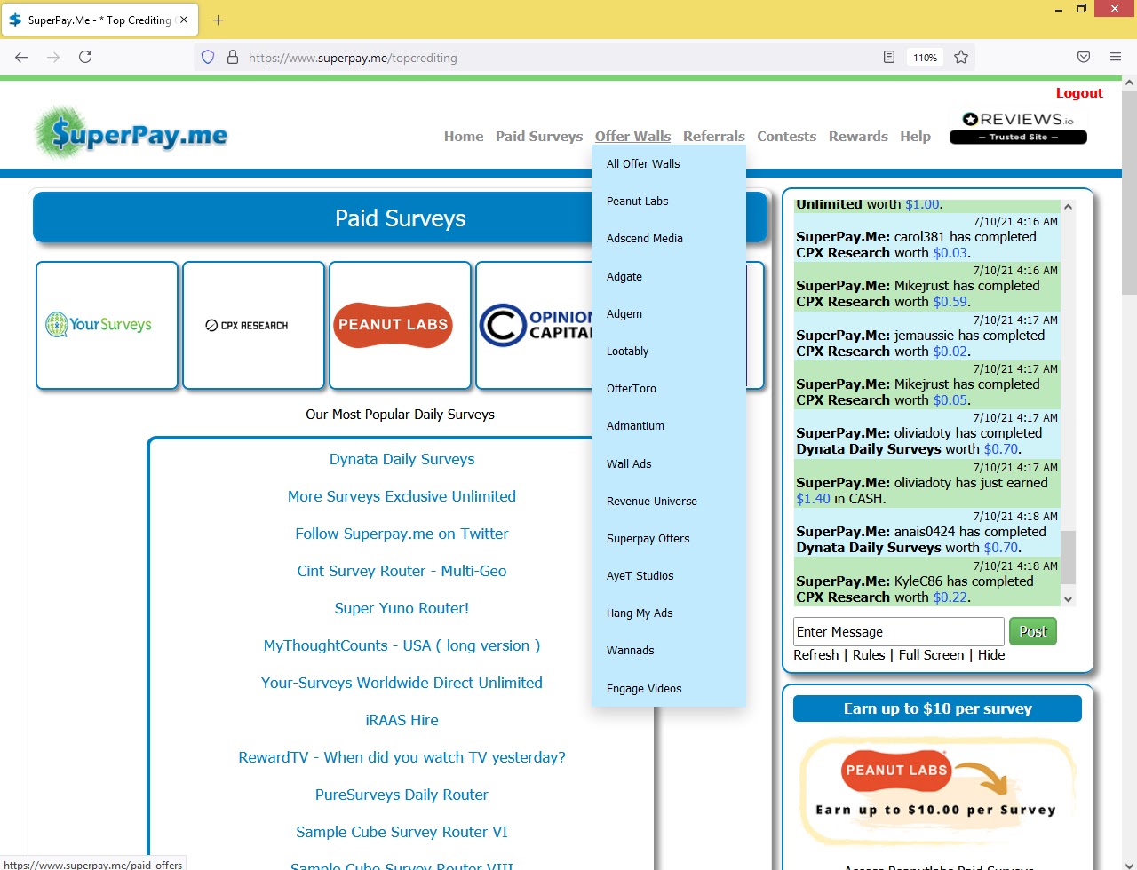
Task: Open chat Rules link
Action: (869, 655)
